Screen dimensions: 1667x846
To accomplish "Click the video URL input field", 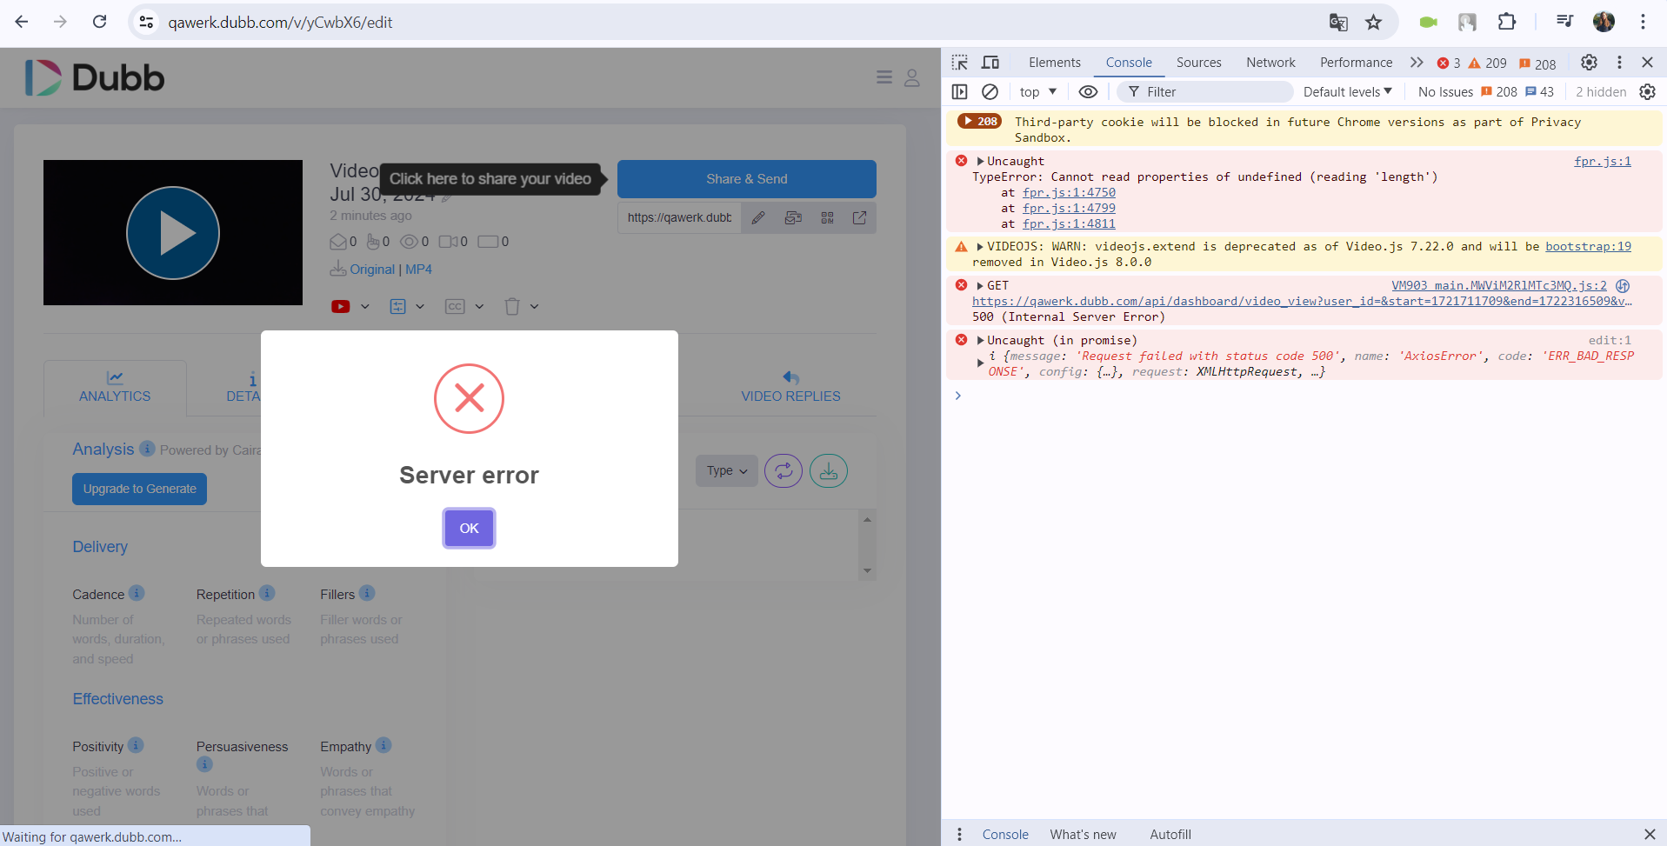I will (x=680, y=217).
